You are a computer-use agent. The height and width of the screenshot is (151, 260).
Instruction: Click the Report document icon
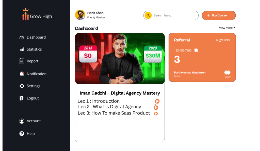(x=22, y=61)
